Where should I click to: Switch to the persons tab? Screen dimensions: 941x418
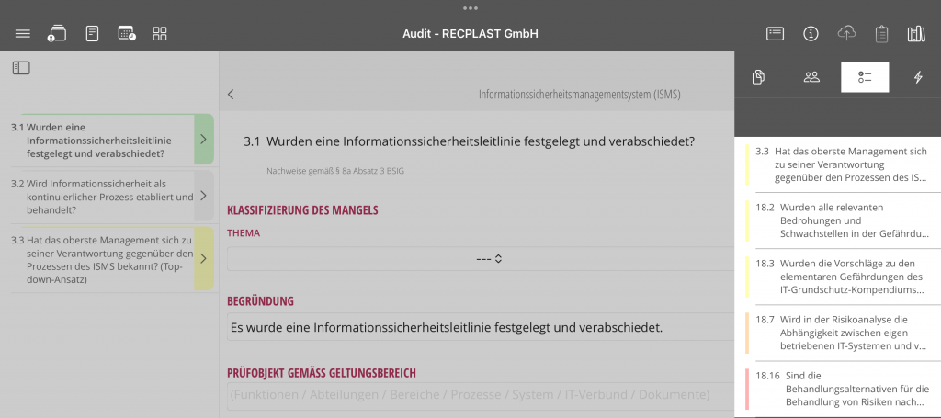[811, 77]
